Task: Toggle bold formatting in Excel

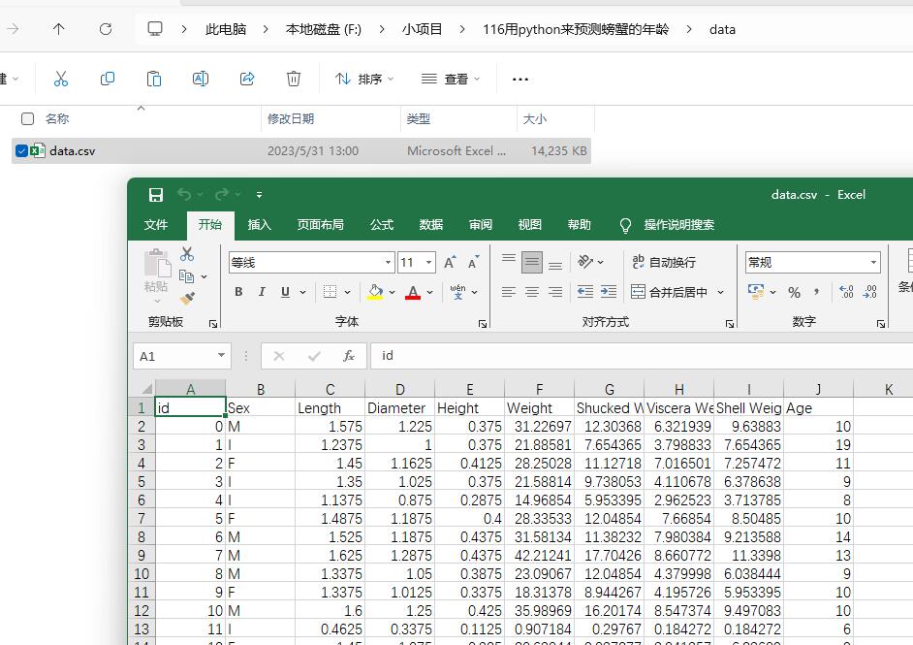Action: [x=238, y=292]
